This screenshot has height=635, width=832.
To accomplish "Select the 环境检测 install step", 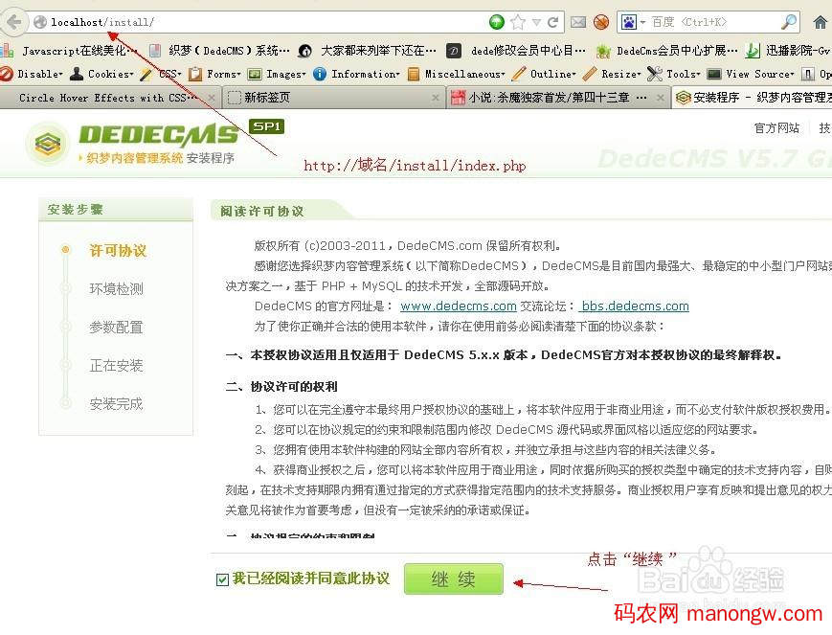I will click(116, 289).
